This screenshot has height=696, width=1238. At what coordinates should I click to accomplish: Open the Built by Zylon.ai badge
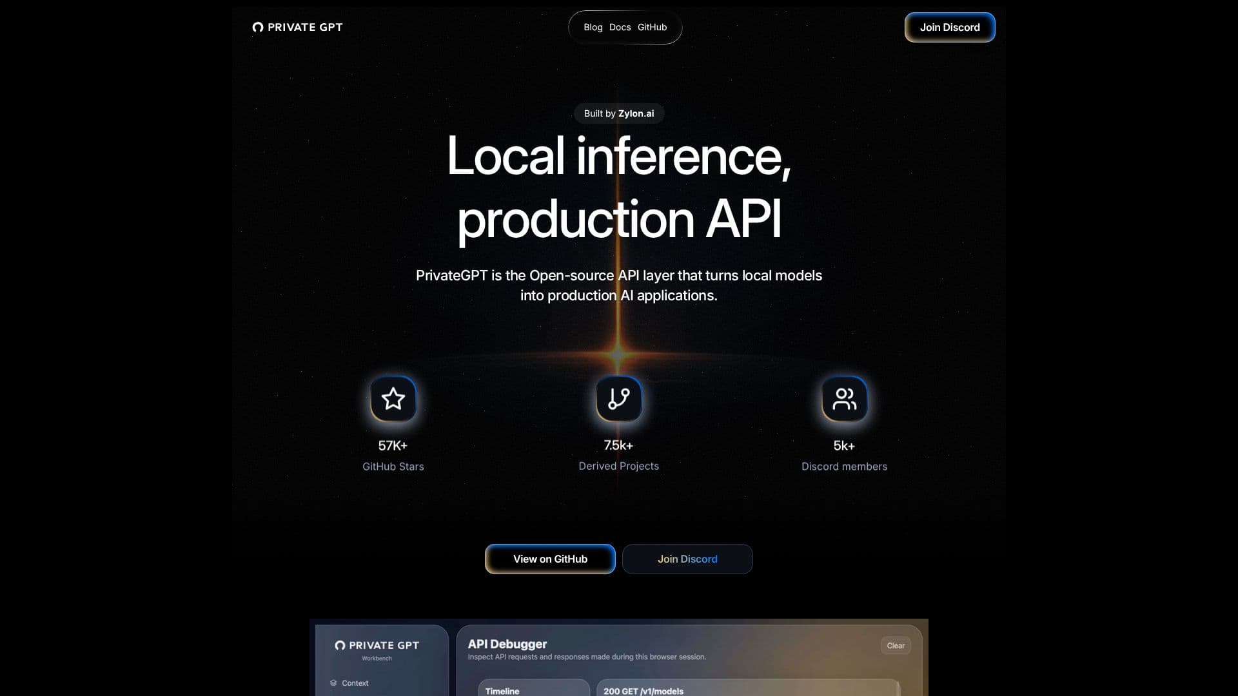pyautogui.click(x=619, y=113)
